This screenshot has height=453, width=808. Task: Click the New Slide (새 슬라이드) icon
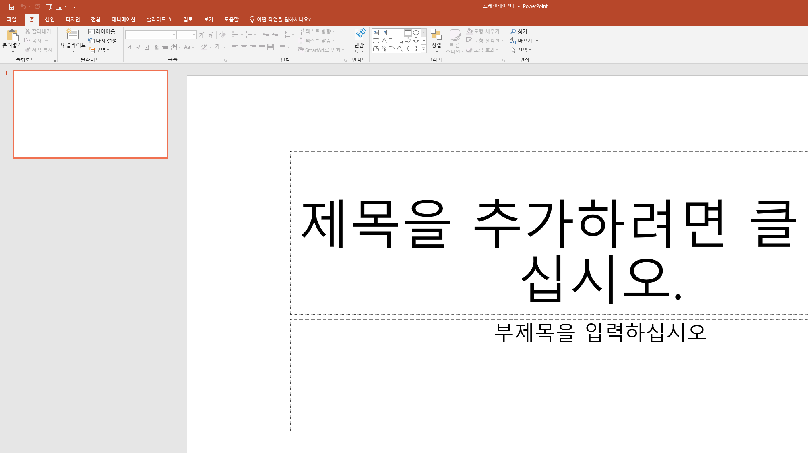72,35
